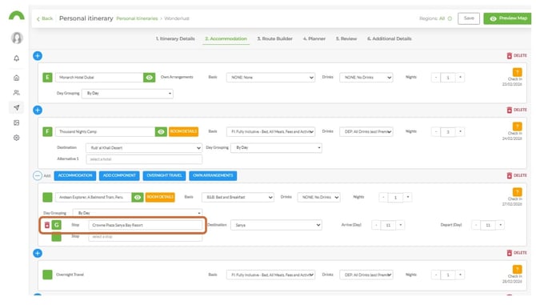Collapse the Add options minus circle
536x305 pixels.
pos(38,176)
